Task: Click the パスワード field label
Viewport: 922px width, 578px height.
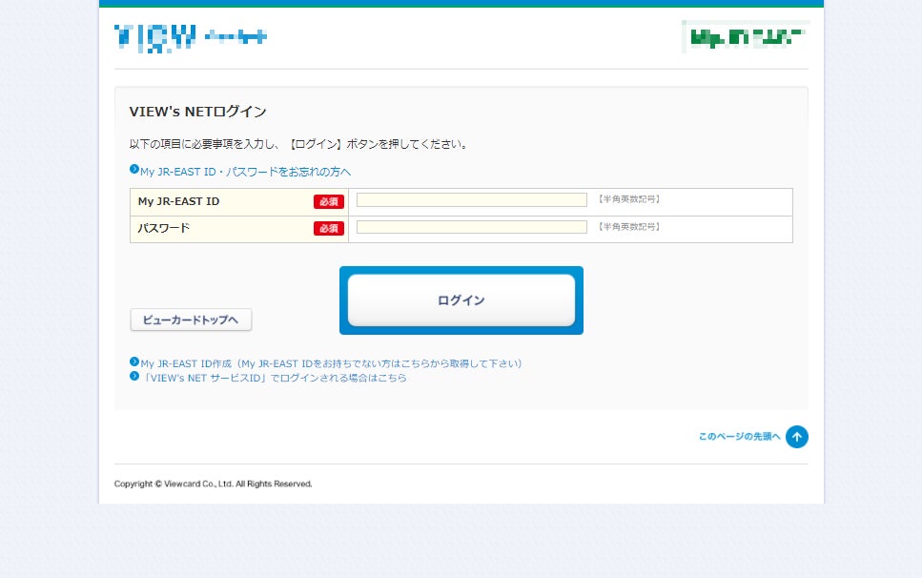Action: (x=163, y=228)
